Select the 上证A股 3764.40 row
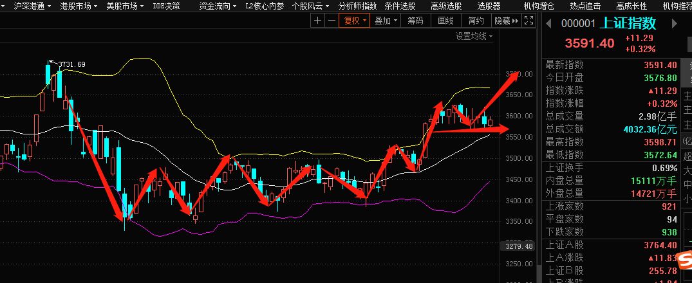The height and width of the screenshot is (283, 692). pos(612,245)
